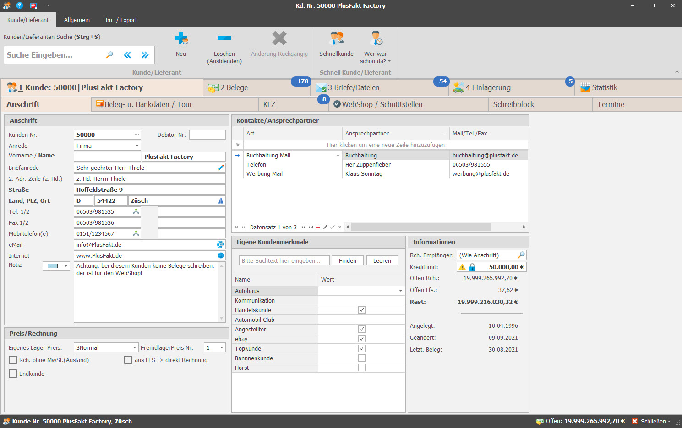
Task: Open the Anrede Firma dropdown
Action: 136,146
